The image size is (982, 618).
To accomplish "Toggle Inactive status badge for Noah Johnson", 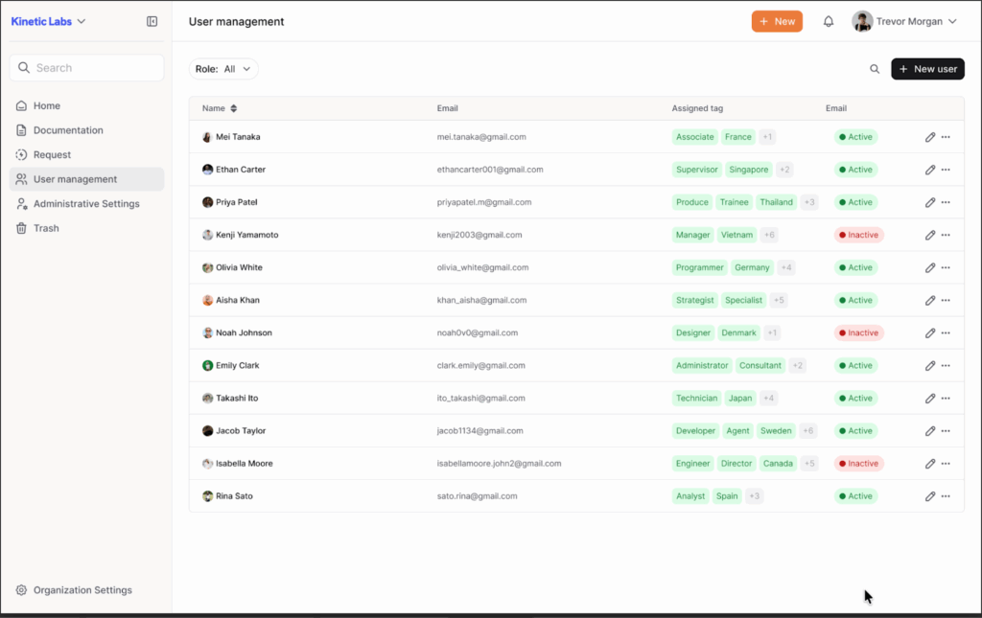I will 858,332.
